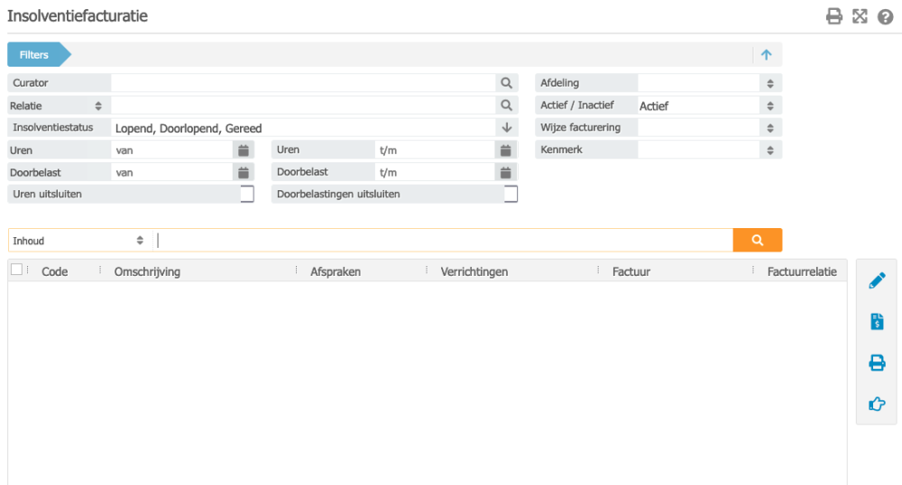Image resolution: width=902 pixels, height=485 pixels.
Task: Run search with orange magnifier button
Action: (758, 240)
